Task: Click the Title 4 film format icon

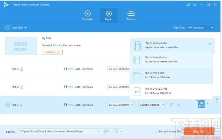Action: (x=65, y=69)
